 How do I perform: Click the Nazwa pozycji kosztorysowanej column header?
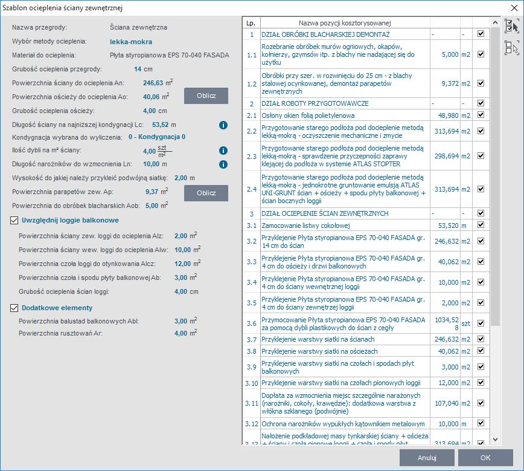(x=345, y=23)
